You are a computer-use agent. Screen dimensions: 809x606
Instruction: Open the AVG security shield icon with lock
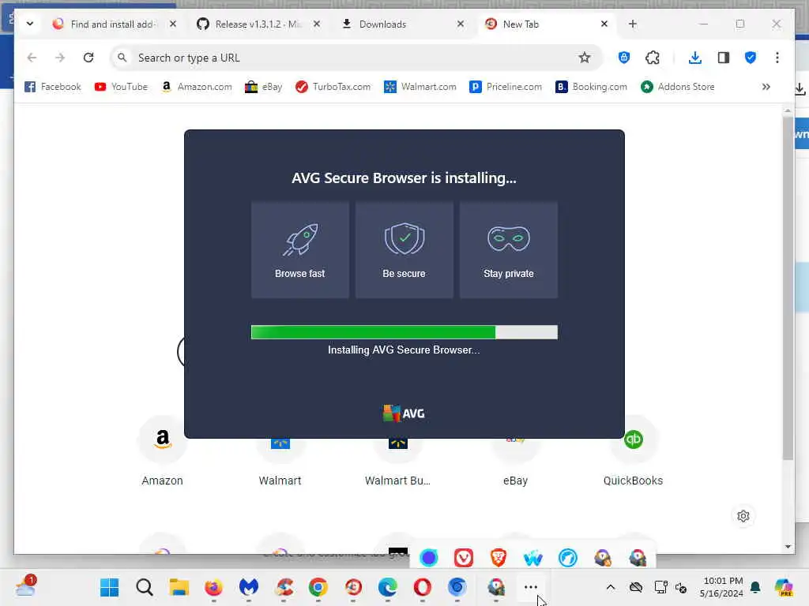click(x=624, y=58)
